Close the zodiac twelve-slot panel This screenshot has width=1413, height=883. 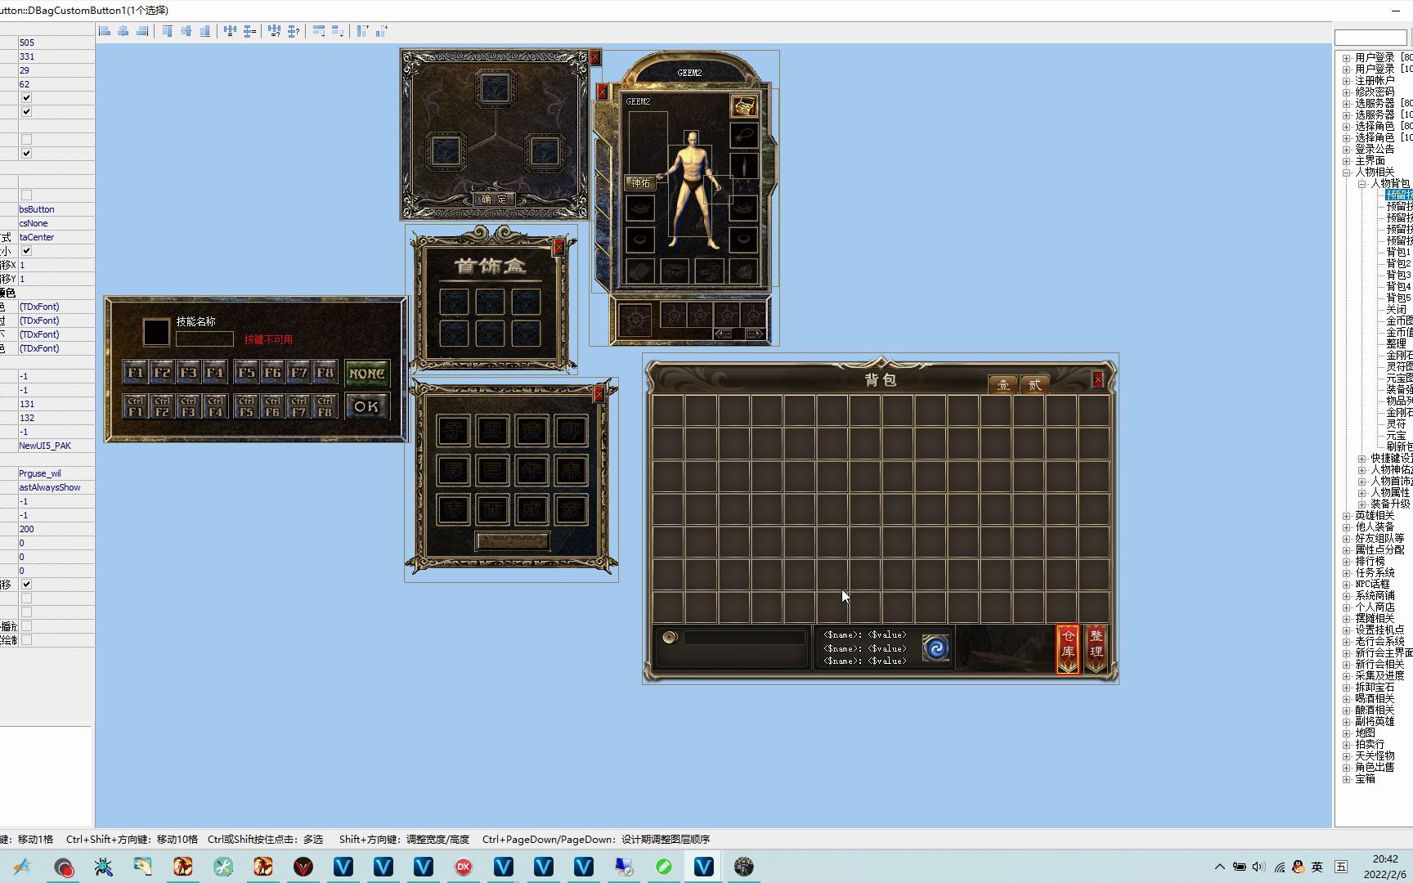(x=599, y=394)
